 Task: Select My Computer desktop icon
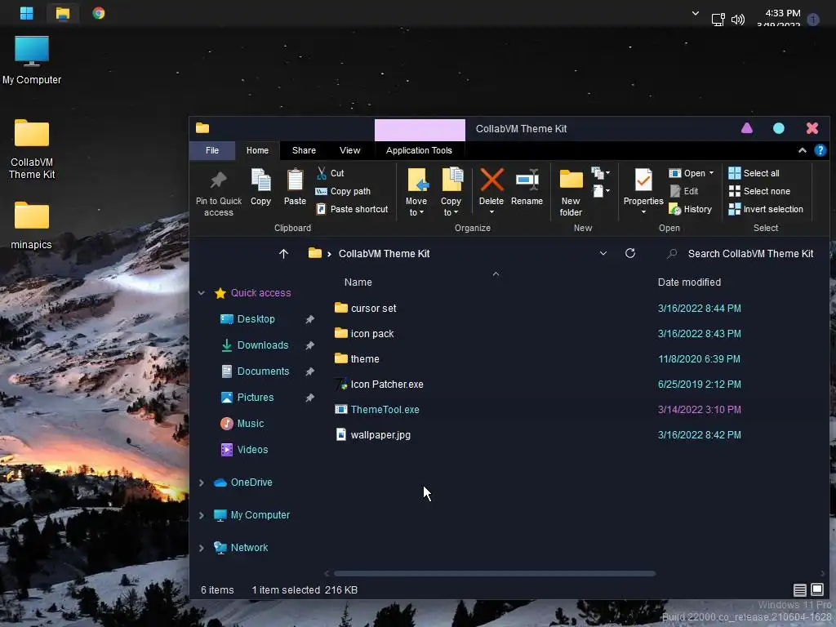32,60
